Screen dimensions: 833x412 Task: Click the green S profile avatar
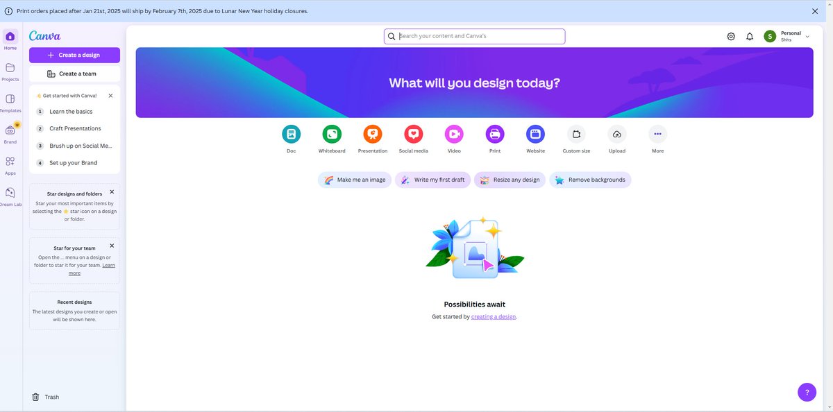tap(770, 36)
